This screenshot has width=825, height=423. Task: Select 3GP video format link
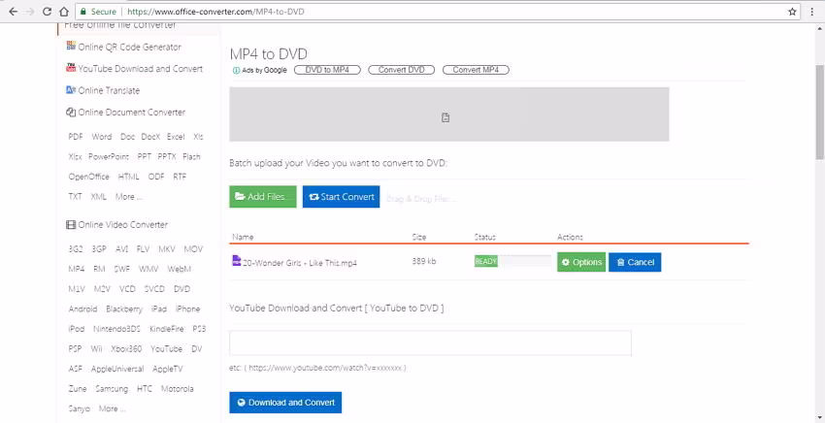[x=99, y=249]
